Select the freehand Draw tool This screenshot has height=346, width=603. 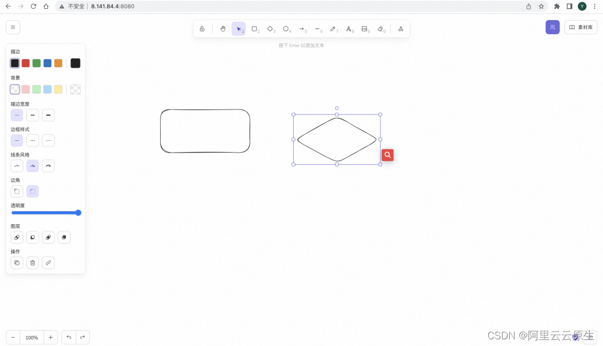pyautogui.click(x=333, y=29)
